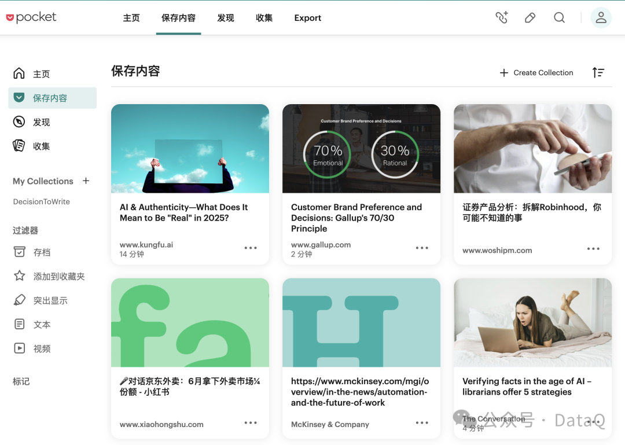Open AI & Authenticity article title

point(184,212)
